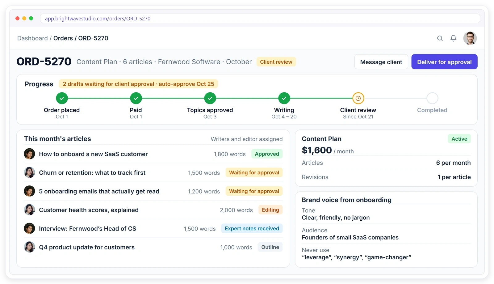The image size is (494, 284).
Task: Click the $1,600 monthly price
Action: pyautogui.click(x=317, y=150)
